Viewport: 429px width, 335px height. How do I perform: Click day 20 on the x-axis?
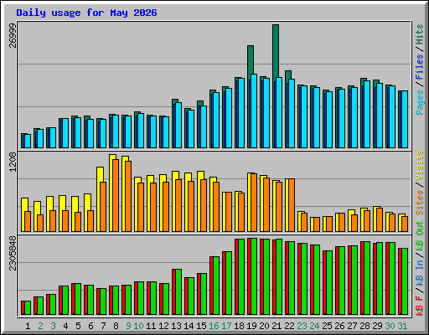(x=264, y=326)
